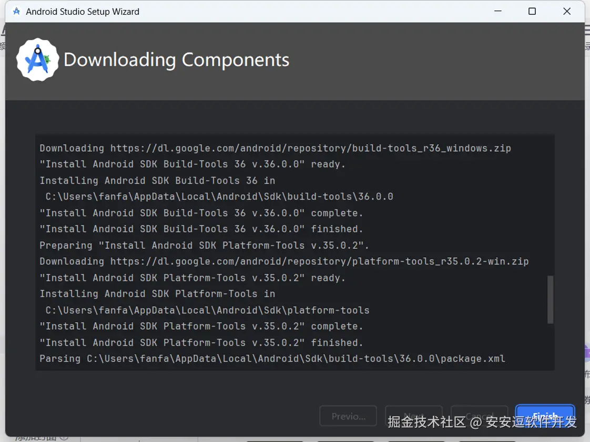This screenshot has width=590, height=442.
Task: Click the 'Preparing Install Android SDK Platform-Tools' line
Action: click(x=204, y=246)
